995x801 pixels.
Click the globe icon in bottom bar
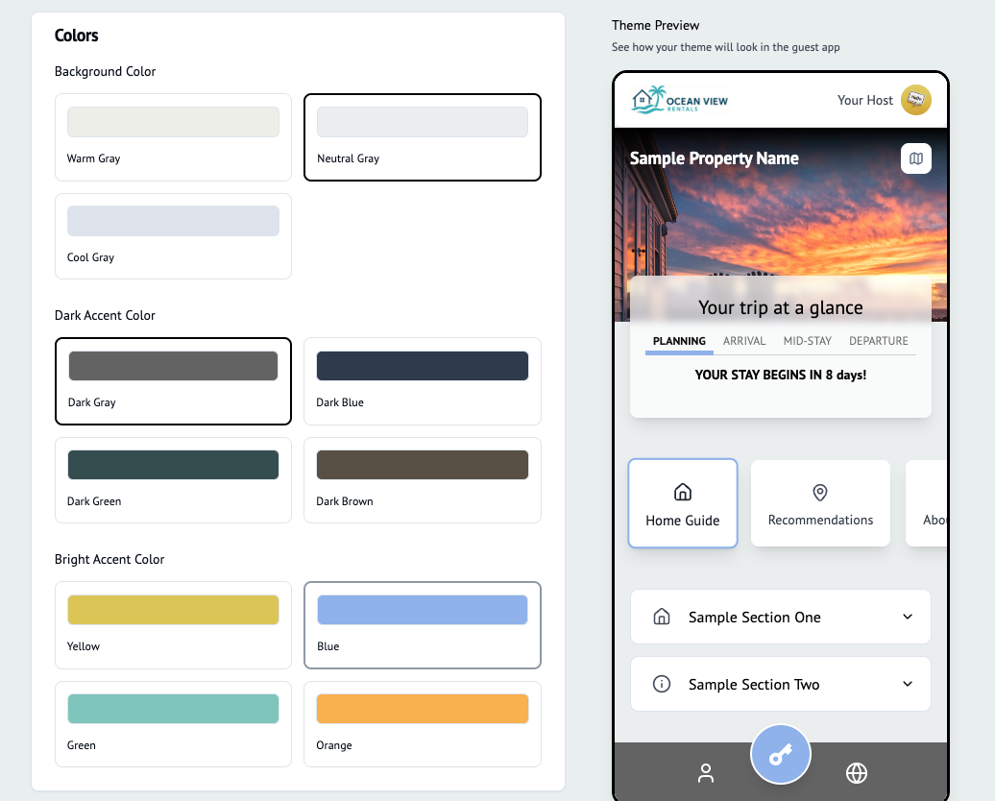pos(856,773)
